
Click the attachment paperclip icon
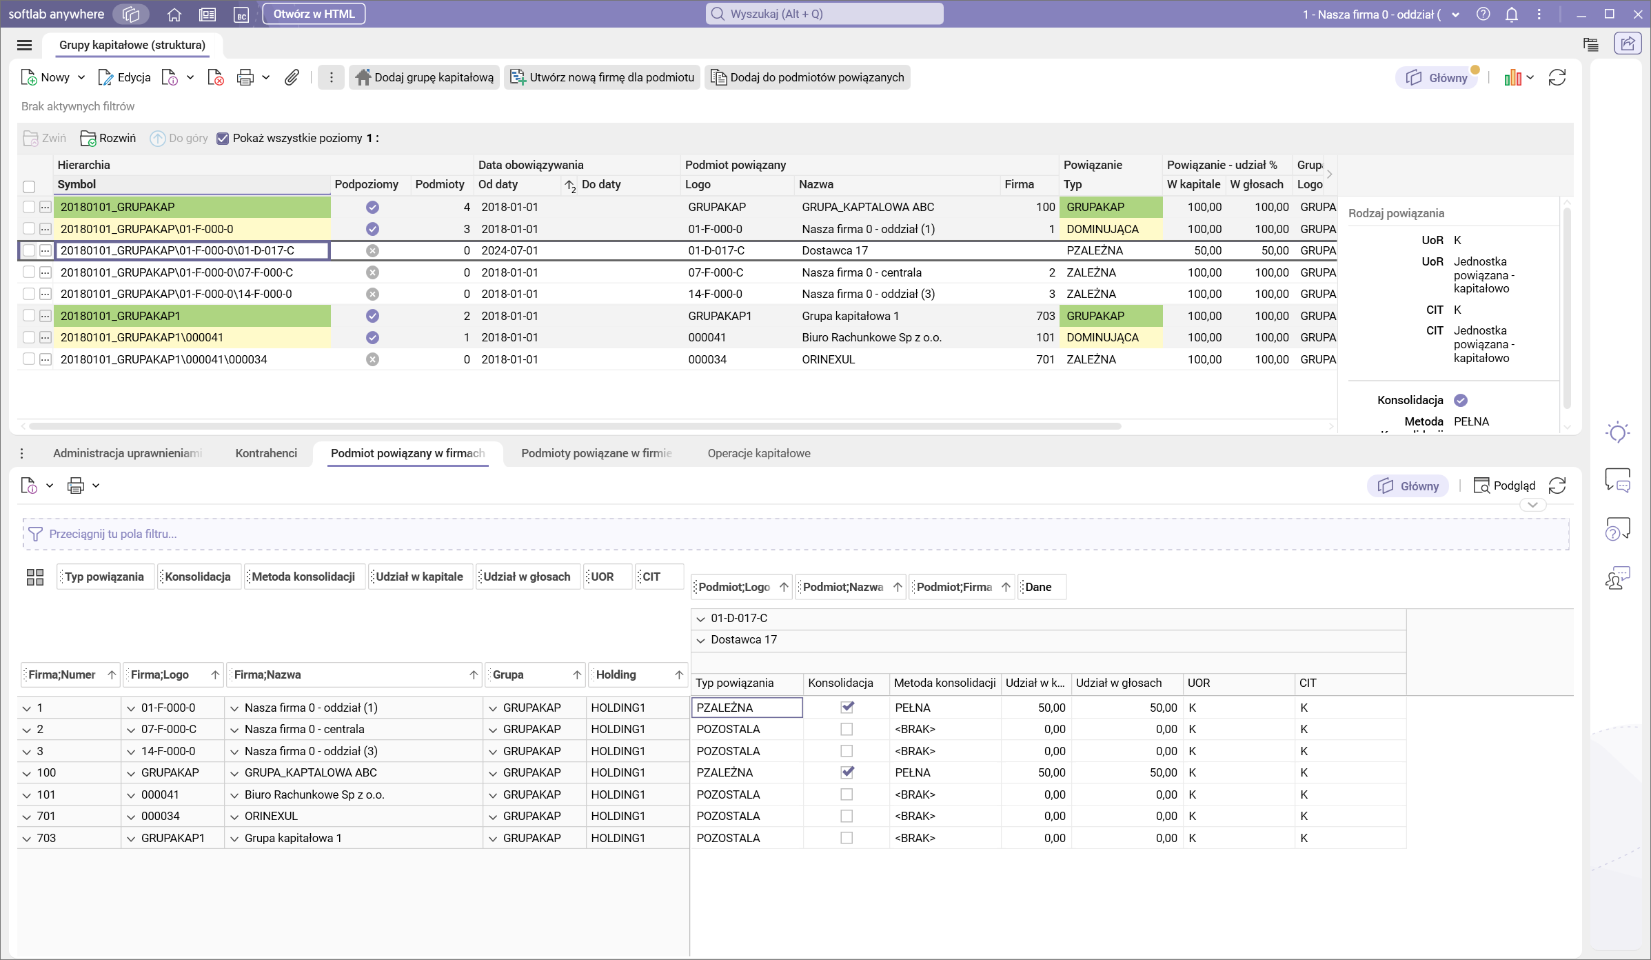click(292, 77)
